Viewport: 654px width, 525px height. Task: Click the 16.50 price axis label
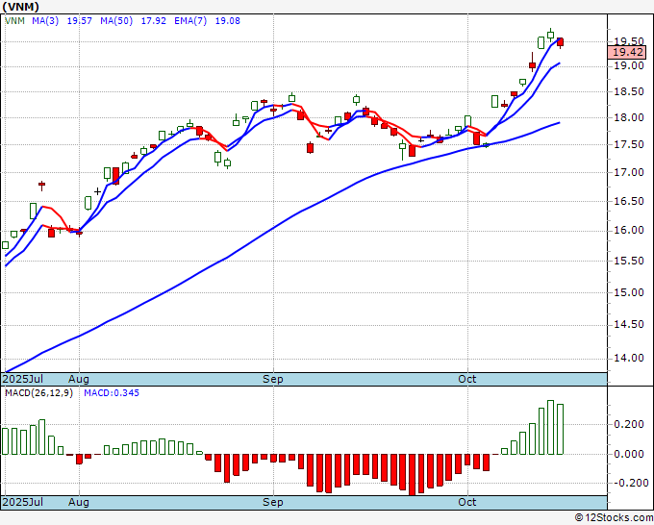(x=629, y=201)
